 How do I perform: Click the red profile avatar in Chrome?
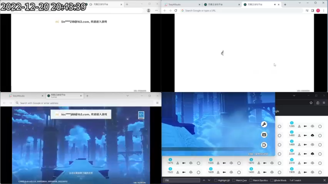(x=318, y=11)
